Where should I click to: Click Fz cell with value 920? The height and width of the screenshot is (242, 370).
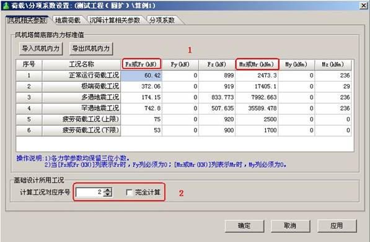click(217, 119)
